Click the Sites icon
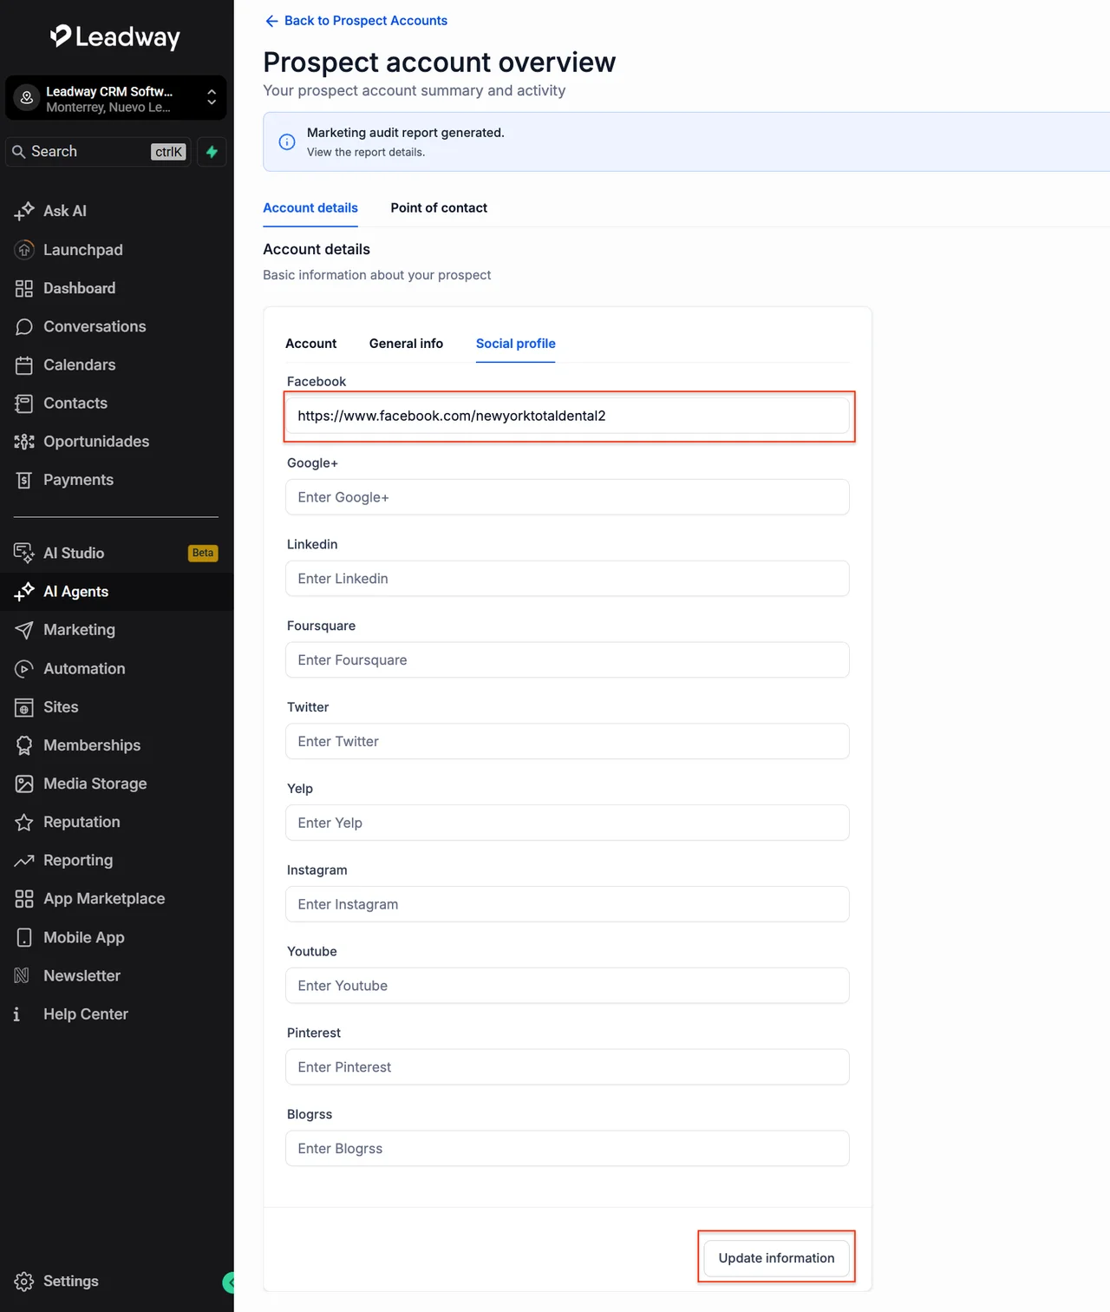Screen dimensions: 1110x1312 (24, 707)
